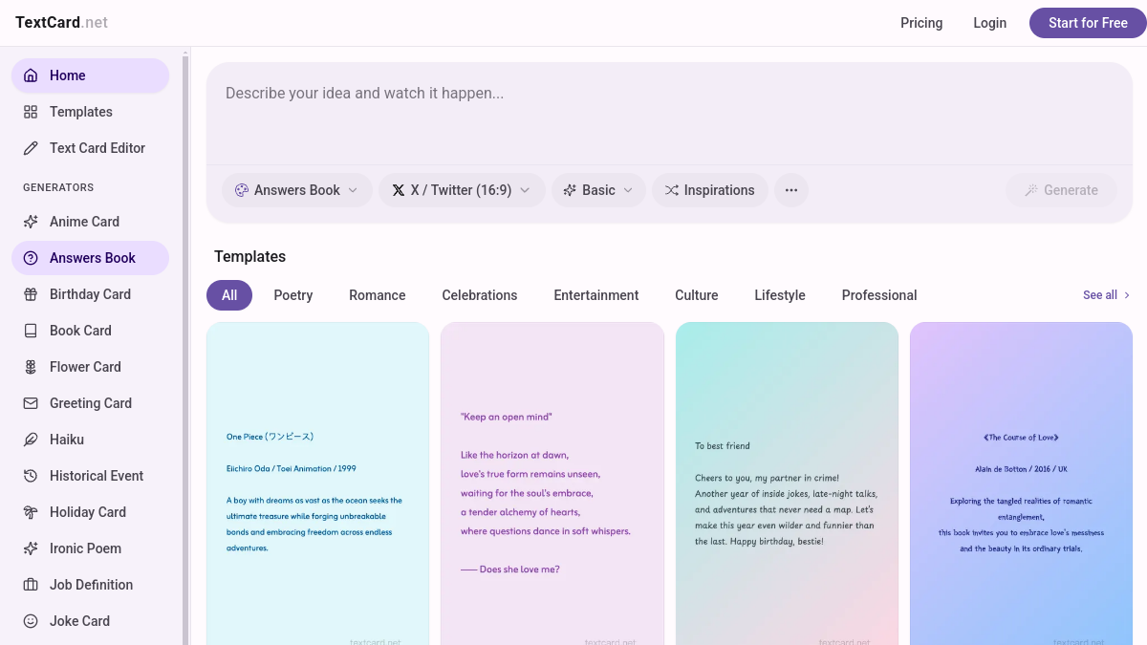Open the One Piece template thumbnail

click(x=317, y=484)
